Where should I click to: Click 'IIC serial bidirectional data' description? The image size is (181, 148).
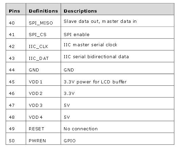[96, 57]
